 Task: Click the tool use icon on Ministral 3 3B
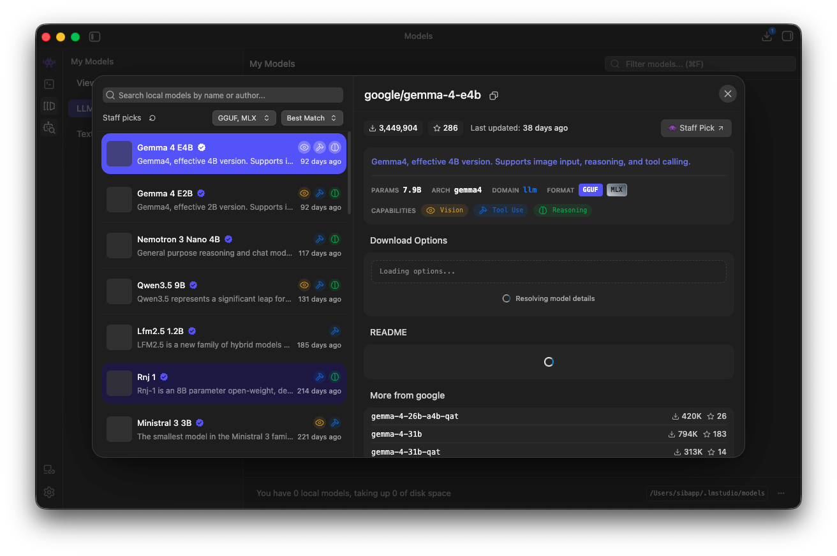point(335,423)
